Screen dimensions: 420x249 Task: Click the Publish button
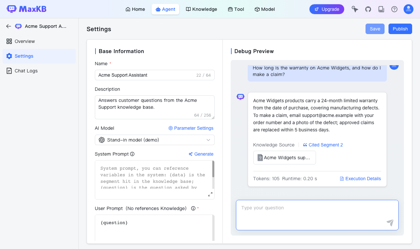[400, 29]
